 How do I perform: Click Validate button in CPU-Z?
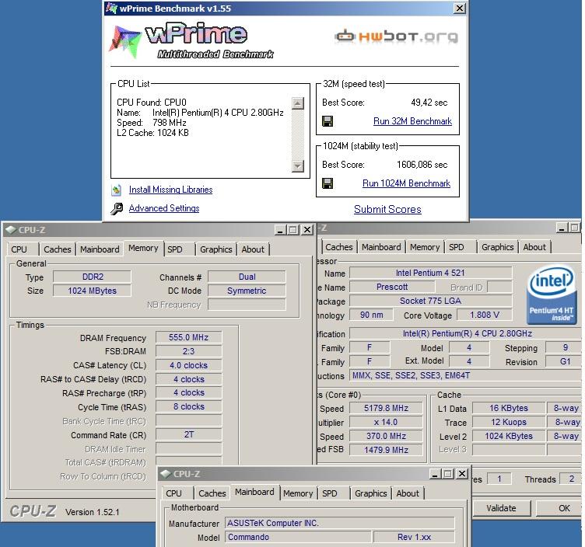point(501,508)
